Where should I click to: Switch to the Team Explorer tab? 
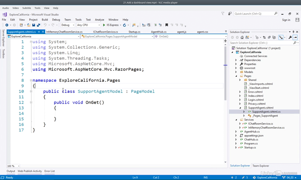[x=260, y=166]
